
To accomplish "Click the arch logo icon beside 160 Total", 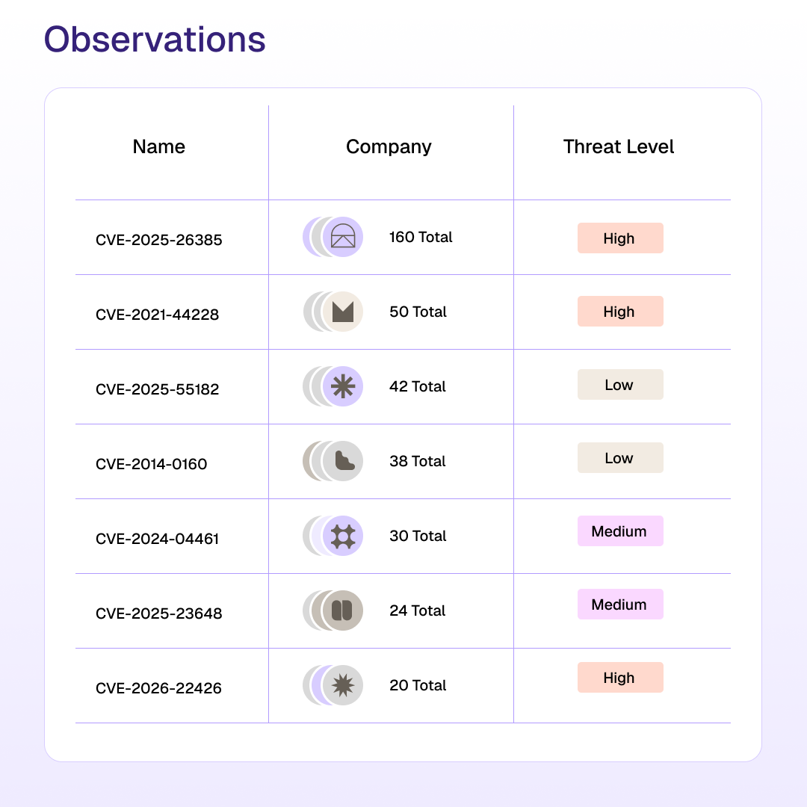I will coord(343,238).
